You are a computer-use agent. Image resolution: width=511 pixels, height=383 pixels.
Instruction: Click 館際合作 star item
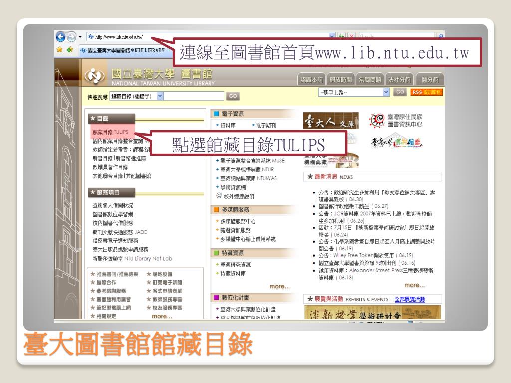coord(103,283)
